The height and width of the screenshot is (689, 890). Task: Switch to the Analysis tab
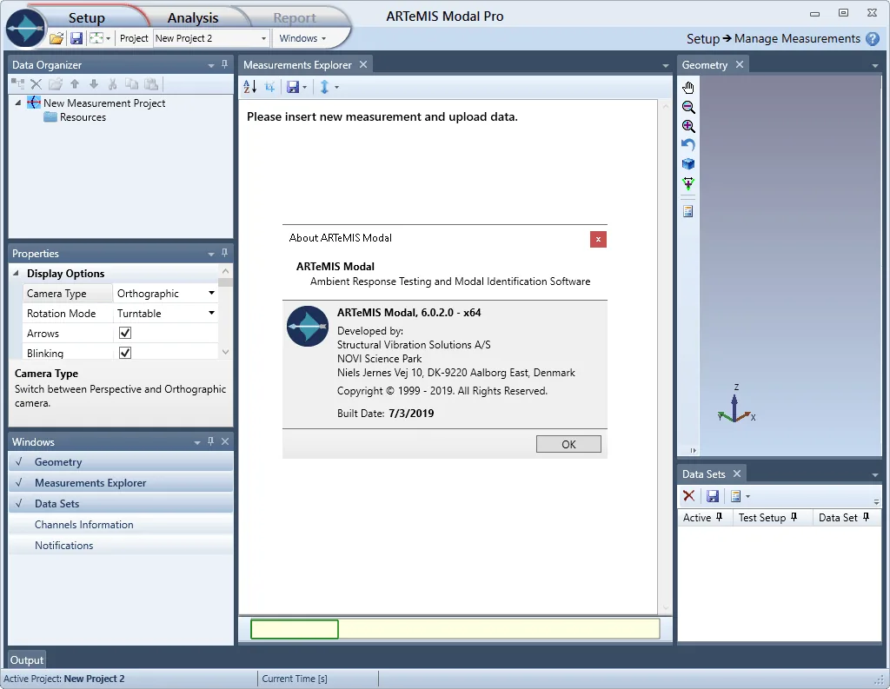point(193,17)
